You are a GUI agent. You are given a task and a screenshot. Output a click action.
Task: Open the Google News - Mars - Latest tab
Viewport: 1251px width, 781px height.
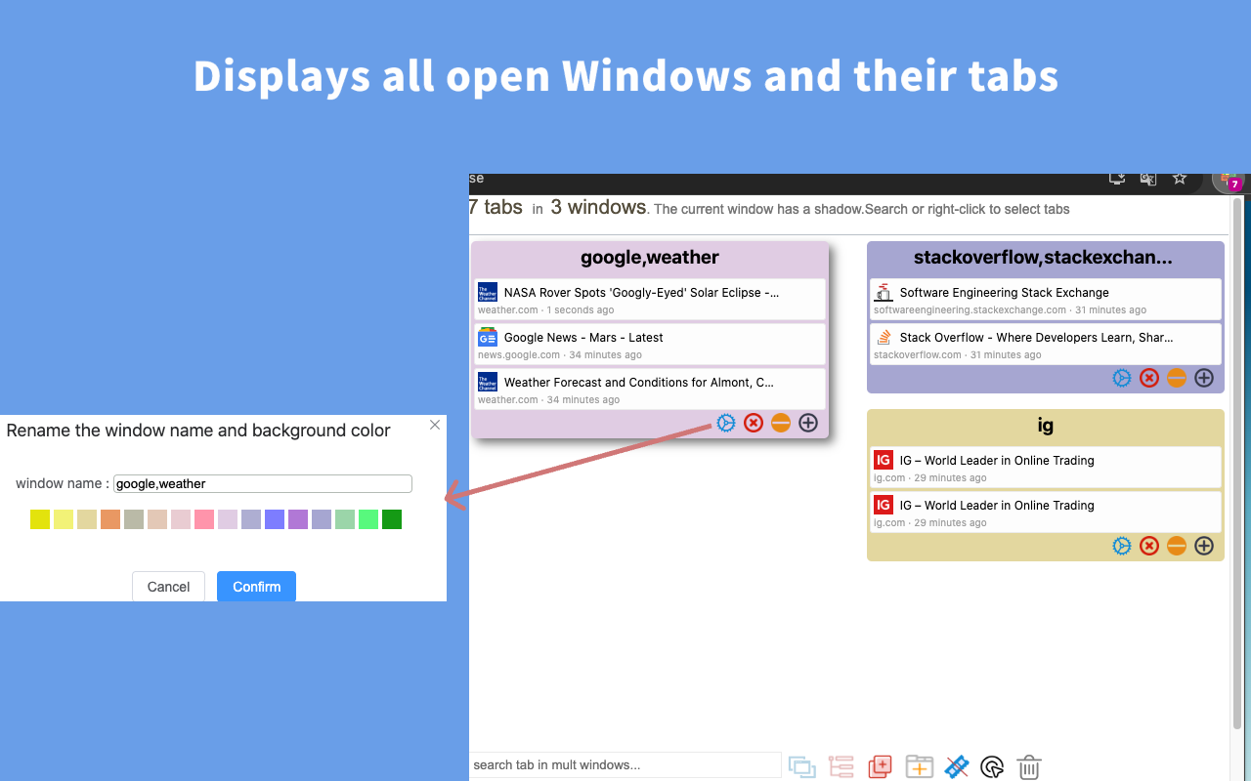pyautogui.click(x=650, y=344)
